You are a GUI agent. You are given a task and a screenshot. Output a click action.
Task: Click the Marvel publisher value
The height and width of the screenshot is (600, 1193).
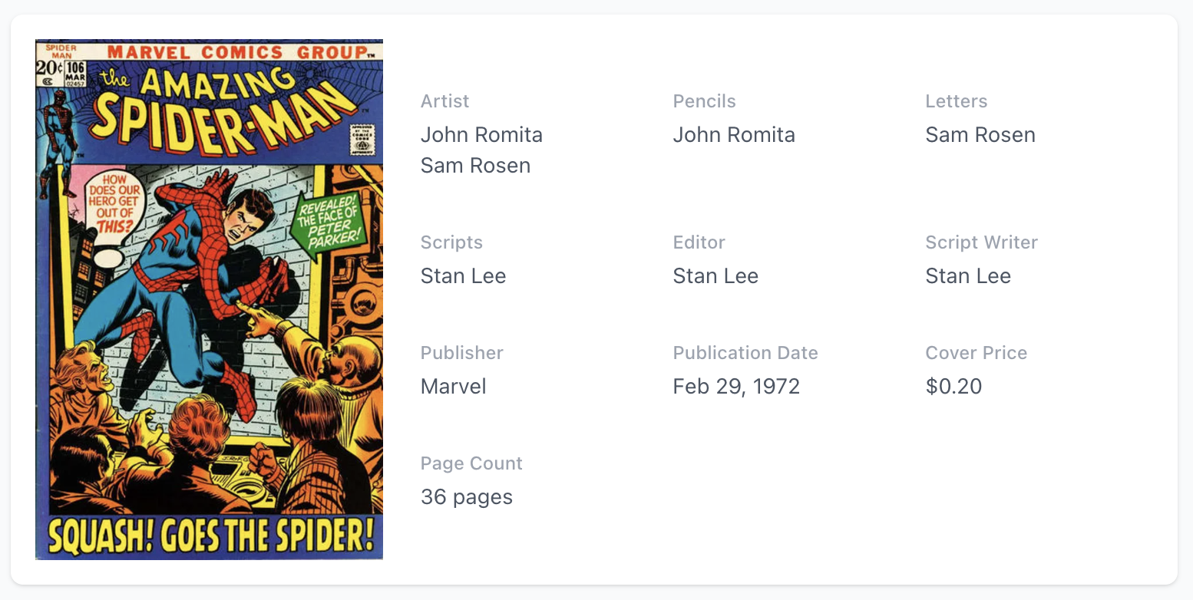click(453, 387)
